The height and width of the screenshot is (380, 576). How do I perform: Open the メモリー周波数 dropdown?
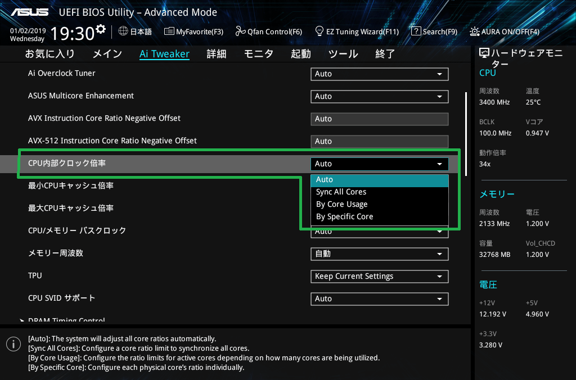(x=380, y=254)
